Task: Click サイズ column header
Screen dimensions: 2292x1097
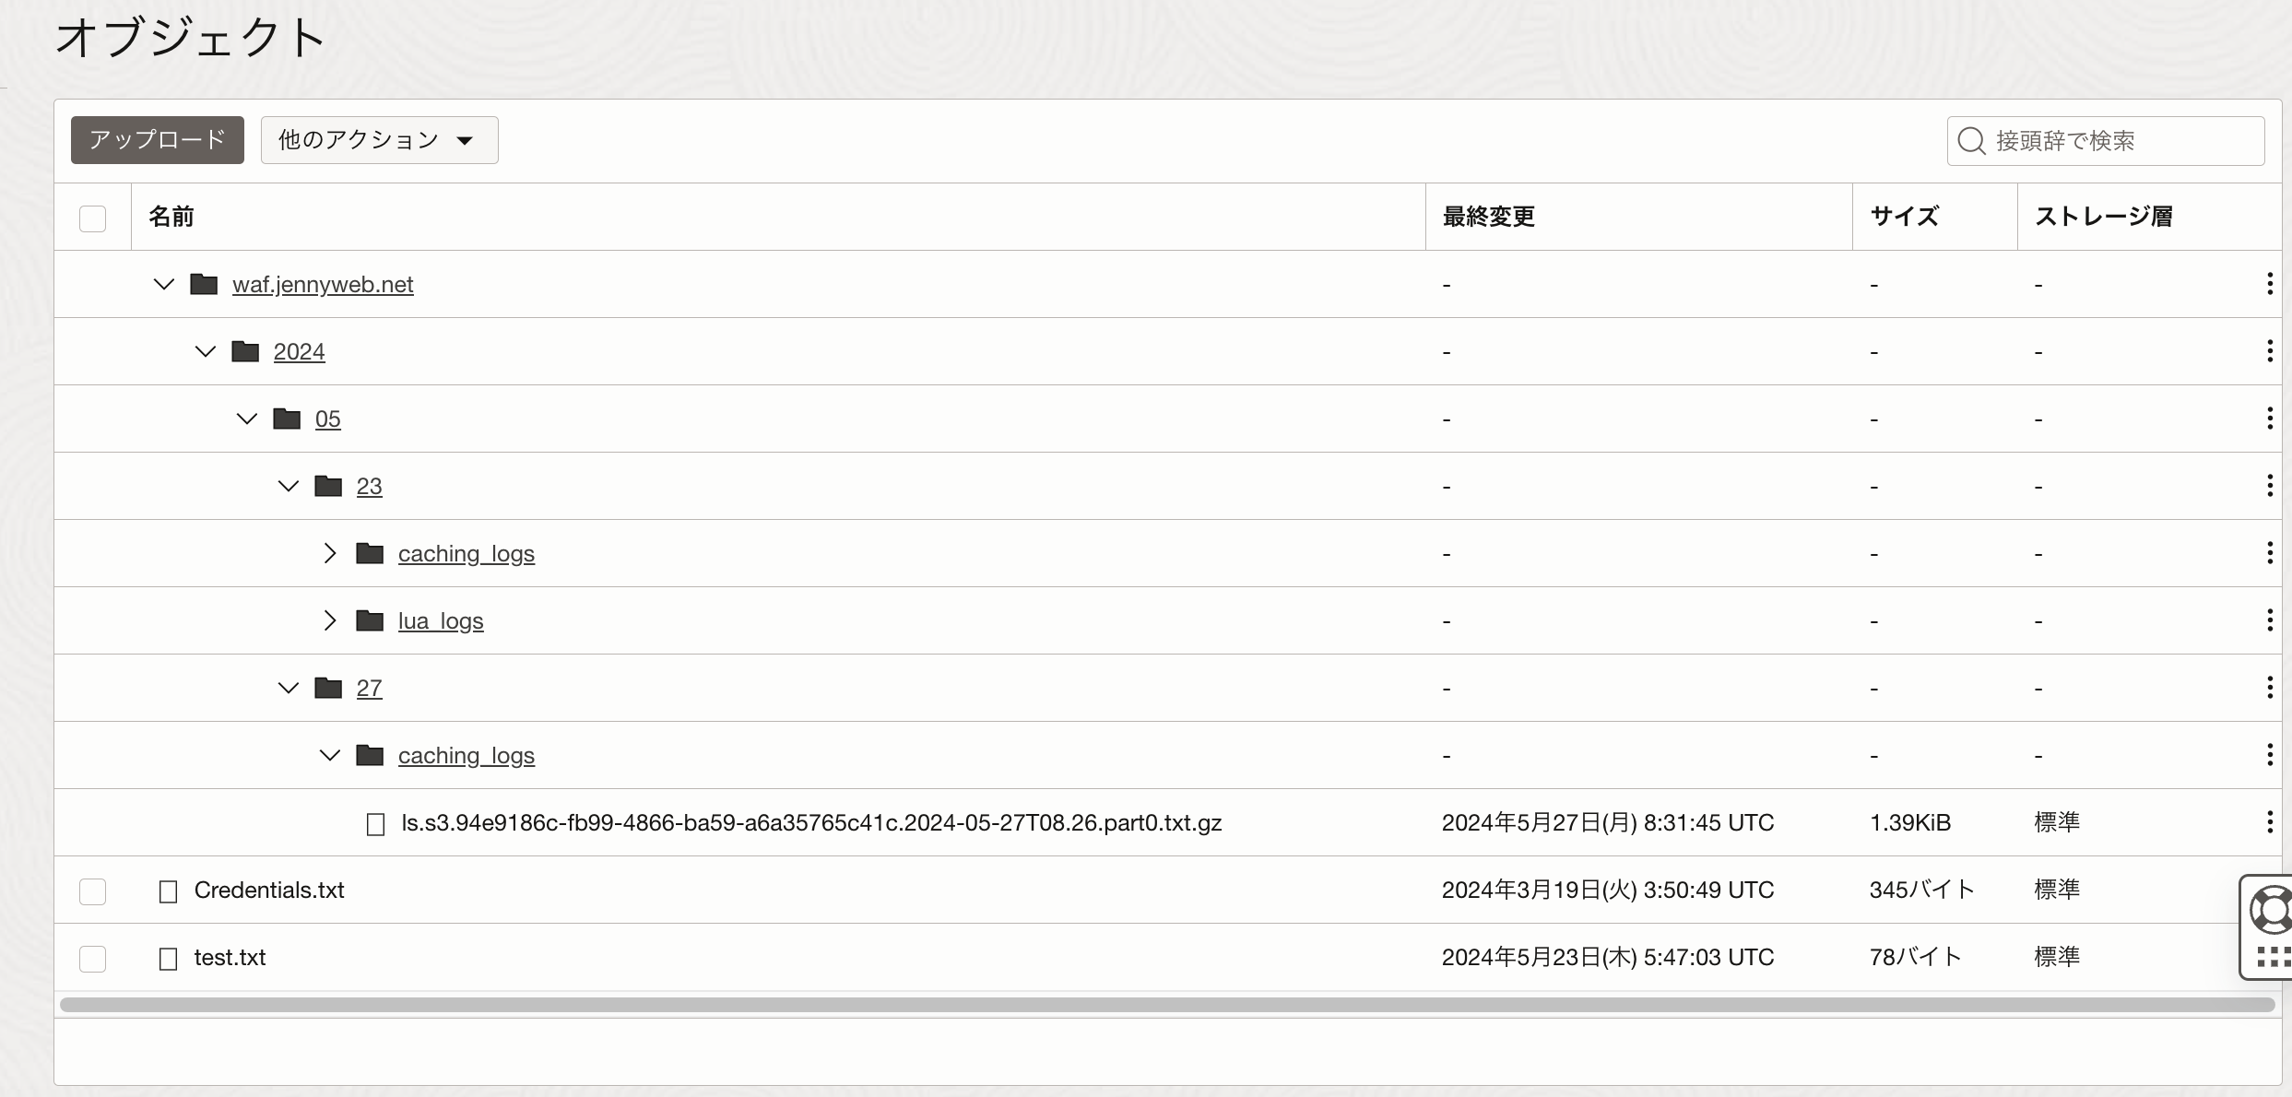Action: point(1904,217)
